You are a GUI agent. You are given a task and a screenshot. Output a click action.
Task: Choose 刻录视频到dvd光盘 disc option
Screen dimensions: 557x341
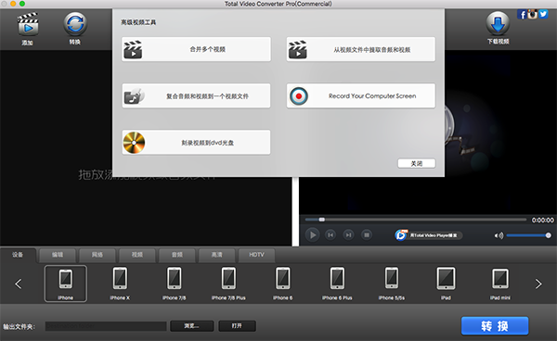[x=196, y=143]
